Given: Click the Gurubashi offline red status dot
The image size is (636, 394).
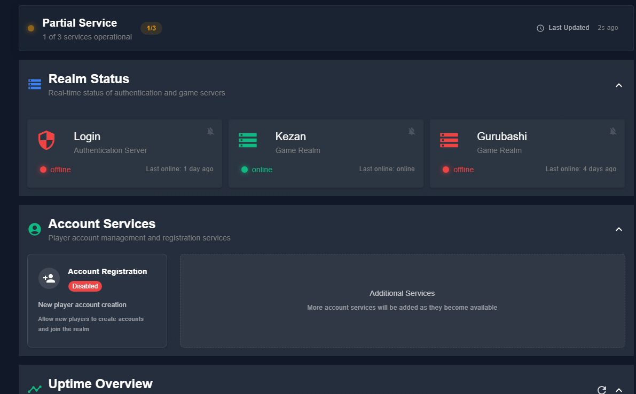Looking at the screenshot, I should [x=446, y=170].
